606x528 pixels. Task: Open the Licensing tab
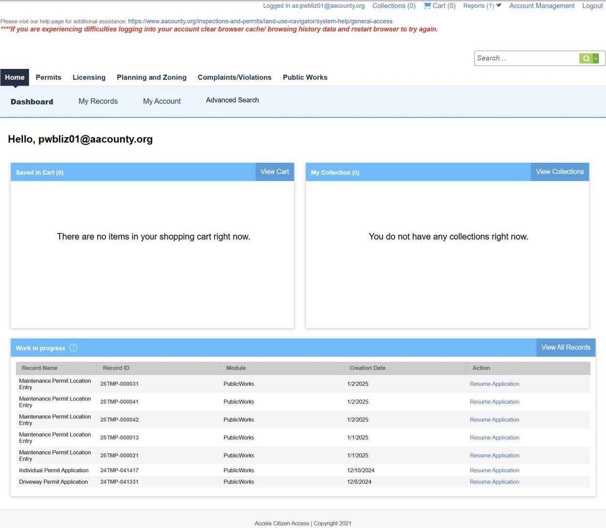[x=89, y=77]
